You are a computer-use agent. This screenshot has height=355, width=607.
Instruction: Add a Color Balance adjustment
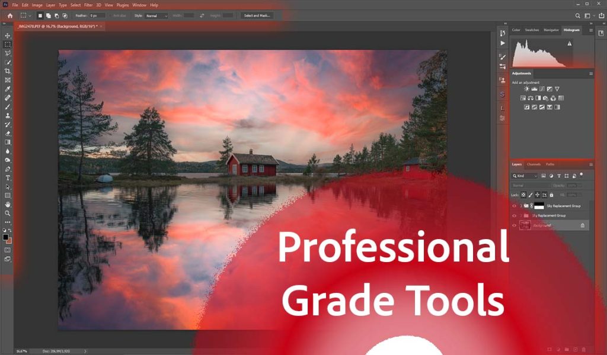(531, 98)
